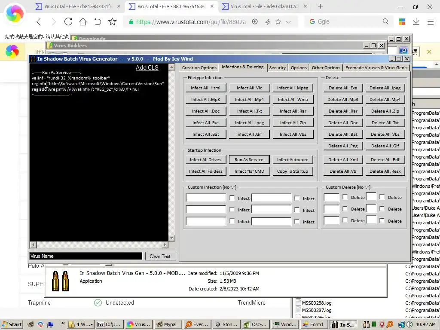Open the colorful grid apps icon
Screen dimensions: 440x330
tap(402, 21)
